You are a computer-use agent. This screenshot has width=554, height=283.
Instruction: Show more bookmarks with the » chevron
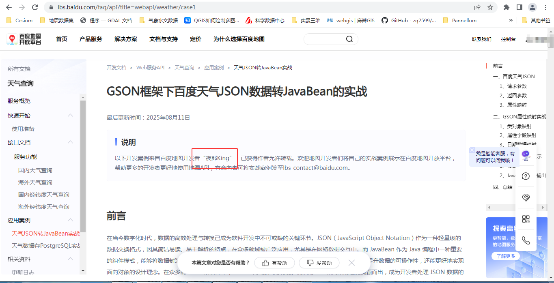click(511, 20)
